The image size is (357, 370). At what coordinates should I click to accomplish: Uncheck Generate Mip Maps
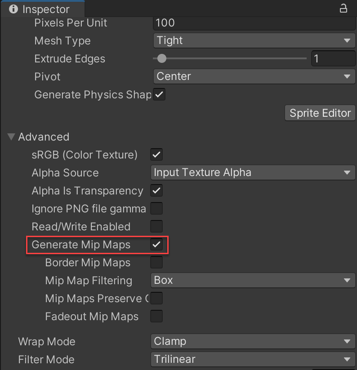pyautogui.click(x=156, y=245)
